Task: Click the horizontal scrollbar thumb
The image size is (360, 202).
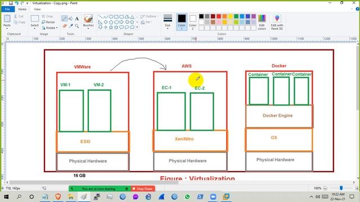Action: pos(94,182)
